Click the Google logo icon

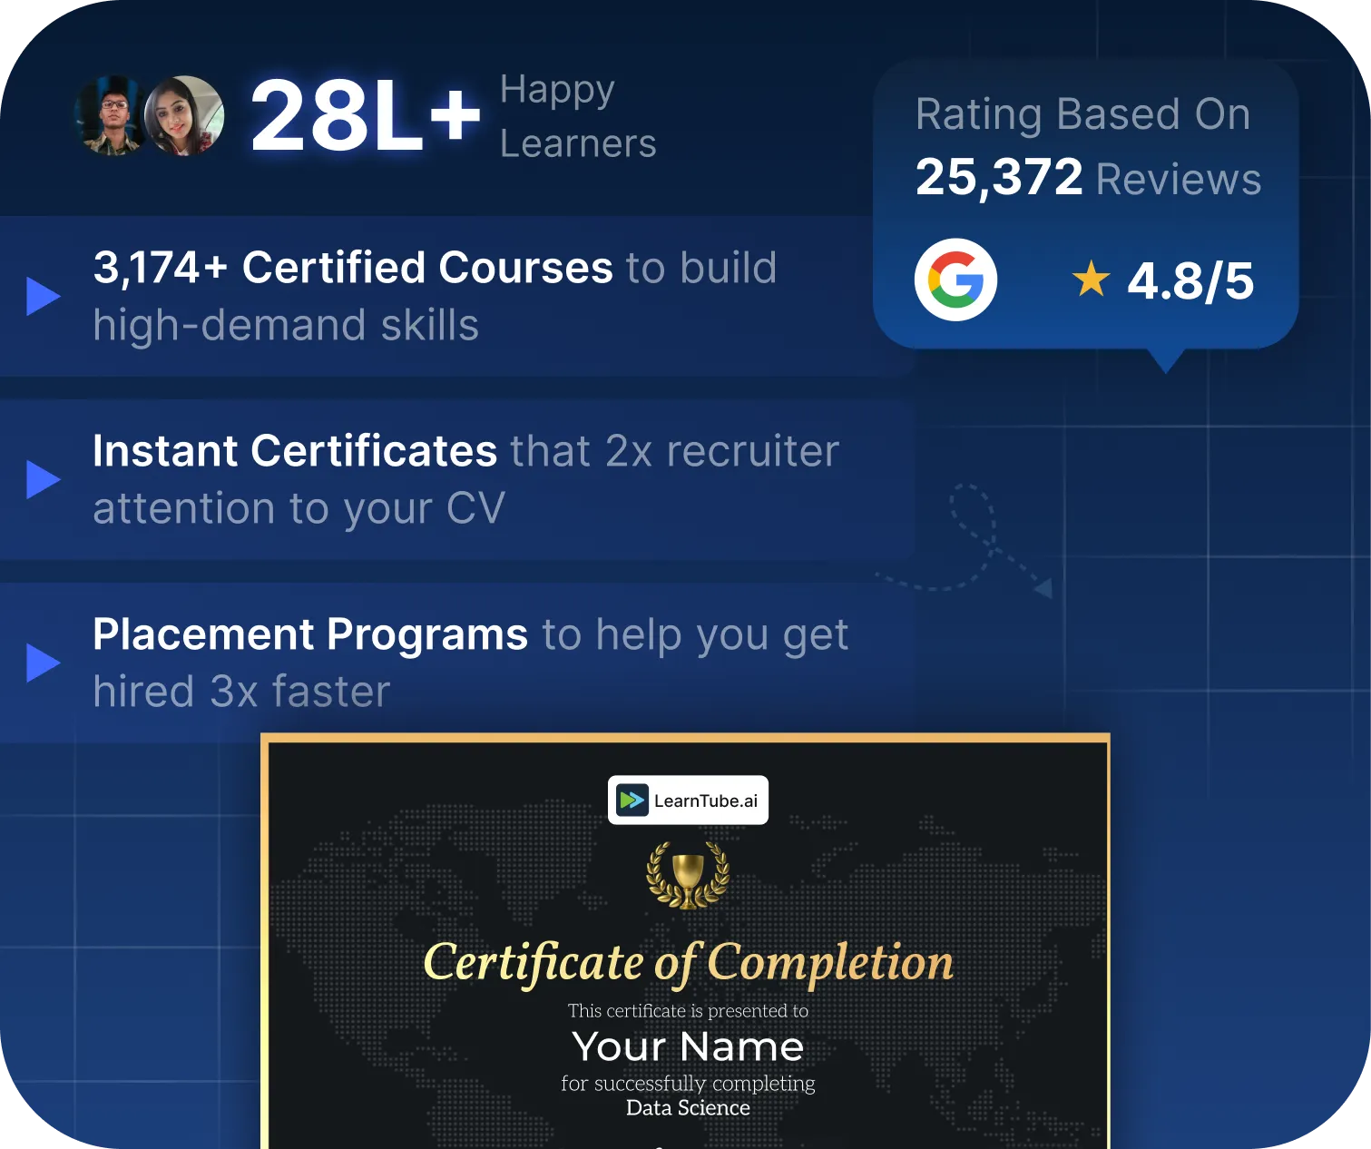[955, 280]
